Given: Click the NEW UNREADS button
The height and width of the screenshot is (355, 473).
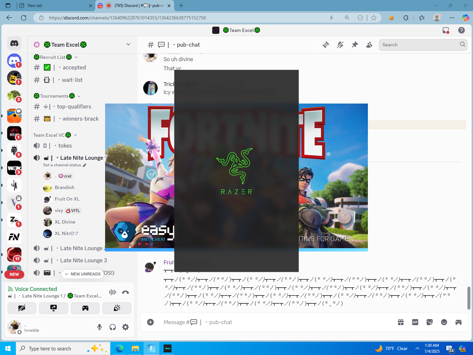Looking at the screenshot, I should 82,274.
